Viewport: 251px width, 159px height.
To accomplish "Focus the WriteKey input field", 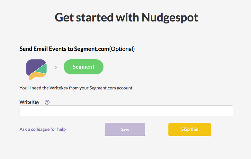I will [126, 111].
